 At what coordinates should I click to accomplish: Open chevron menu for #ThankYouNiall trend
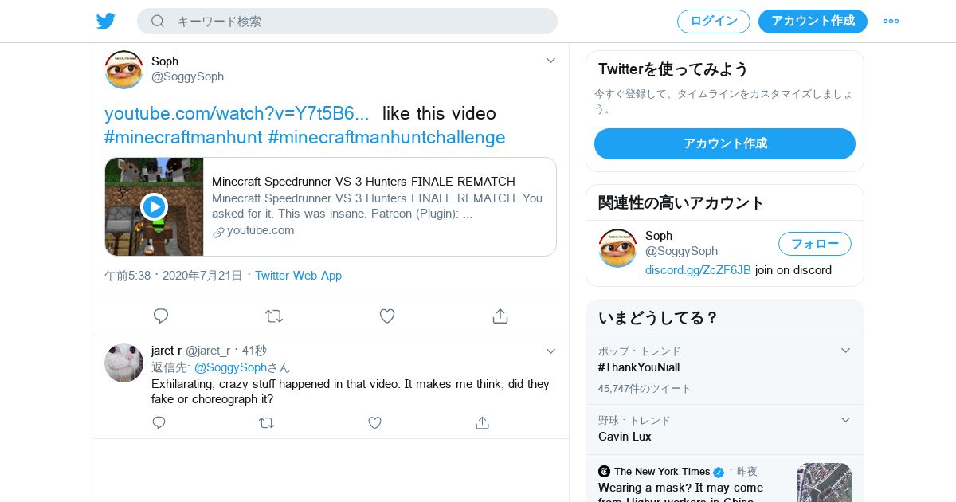[x=846, y=351]
